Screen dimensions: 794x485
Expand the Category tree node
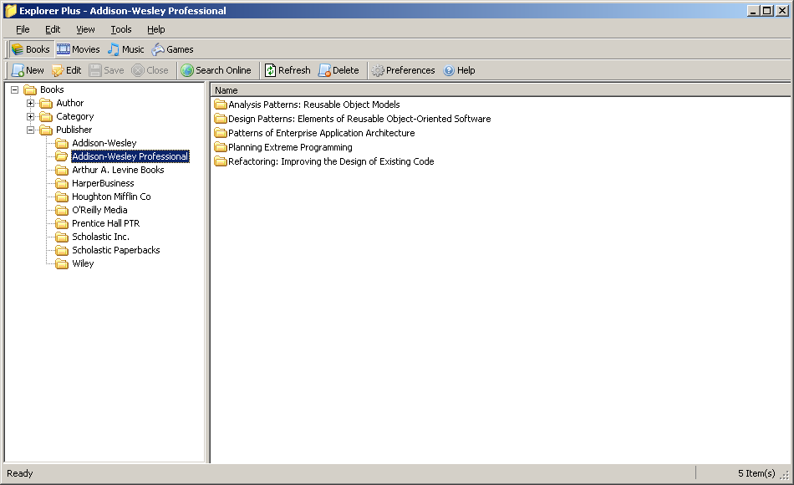click(x=30, y=116)
